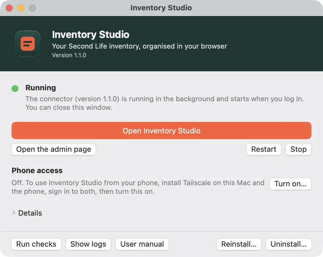Expand the Details section
This screenshot has height=257, width=323.
pos(27,213)
